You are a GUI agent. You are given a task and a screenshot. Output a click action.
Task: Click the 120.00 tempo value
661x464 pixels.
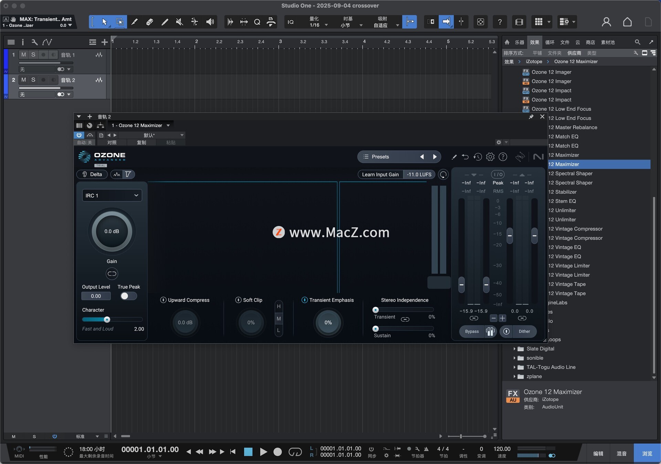pos(502,449)
